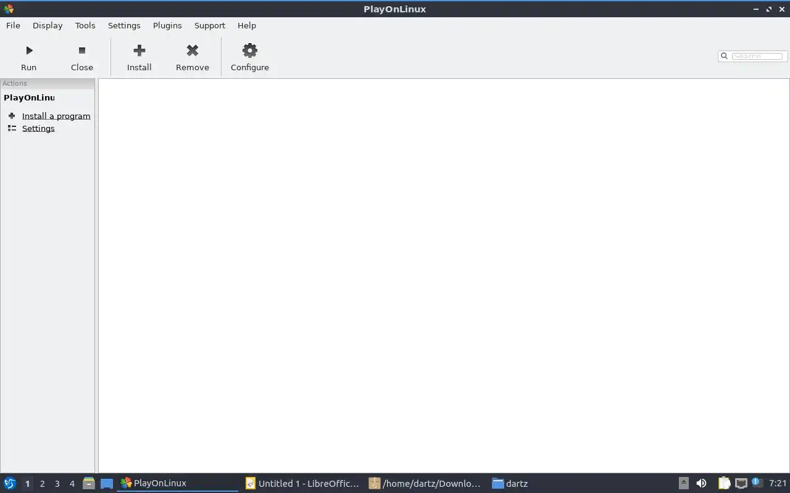This screenshot has width=790, height=493.
Task: Click the Close stop toolbar icon
Action: [81, 51]
